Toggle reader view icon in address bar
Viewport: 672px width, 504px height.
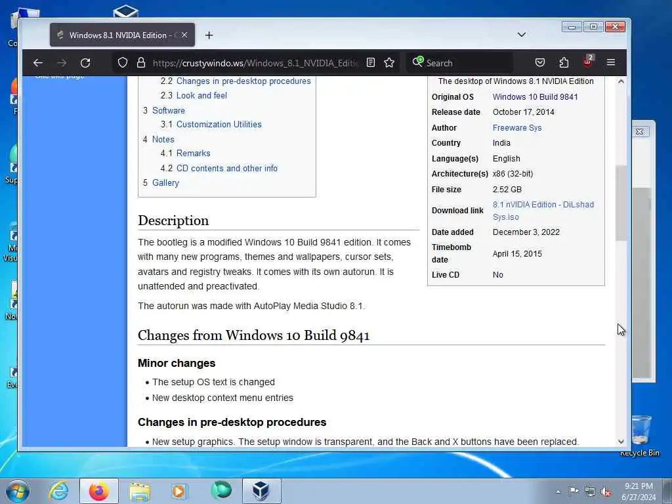[x=371, y=62]
